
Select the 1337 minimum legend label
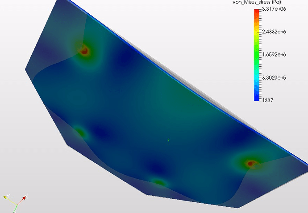[267, 100]
